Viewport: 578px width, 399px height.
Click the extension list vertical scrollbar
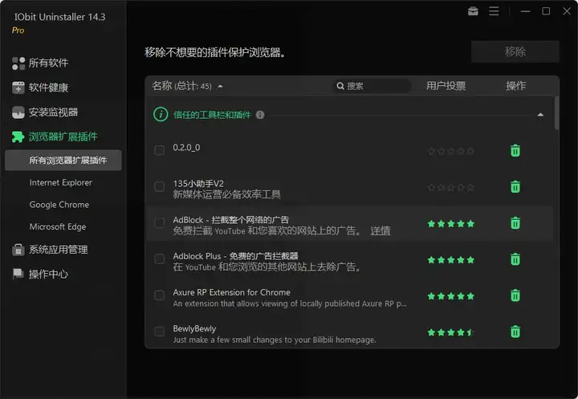click(556, 113)
